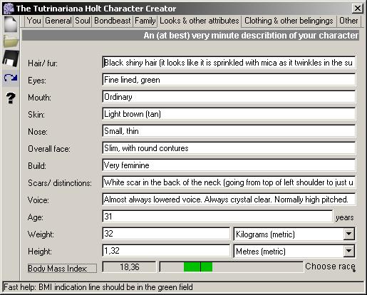The image size is (367, 295).
Task: Click the Hair/fur text field
Action: coord(229,63)
